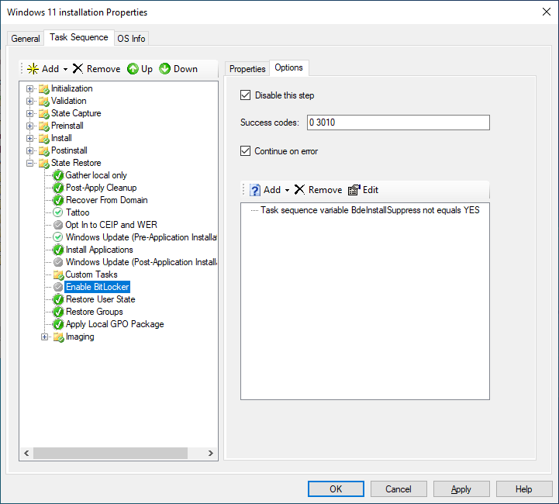
Task: Click the Preinstall folder icon
Action: point(44,126)
